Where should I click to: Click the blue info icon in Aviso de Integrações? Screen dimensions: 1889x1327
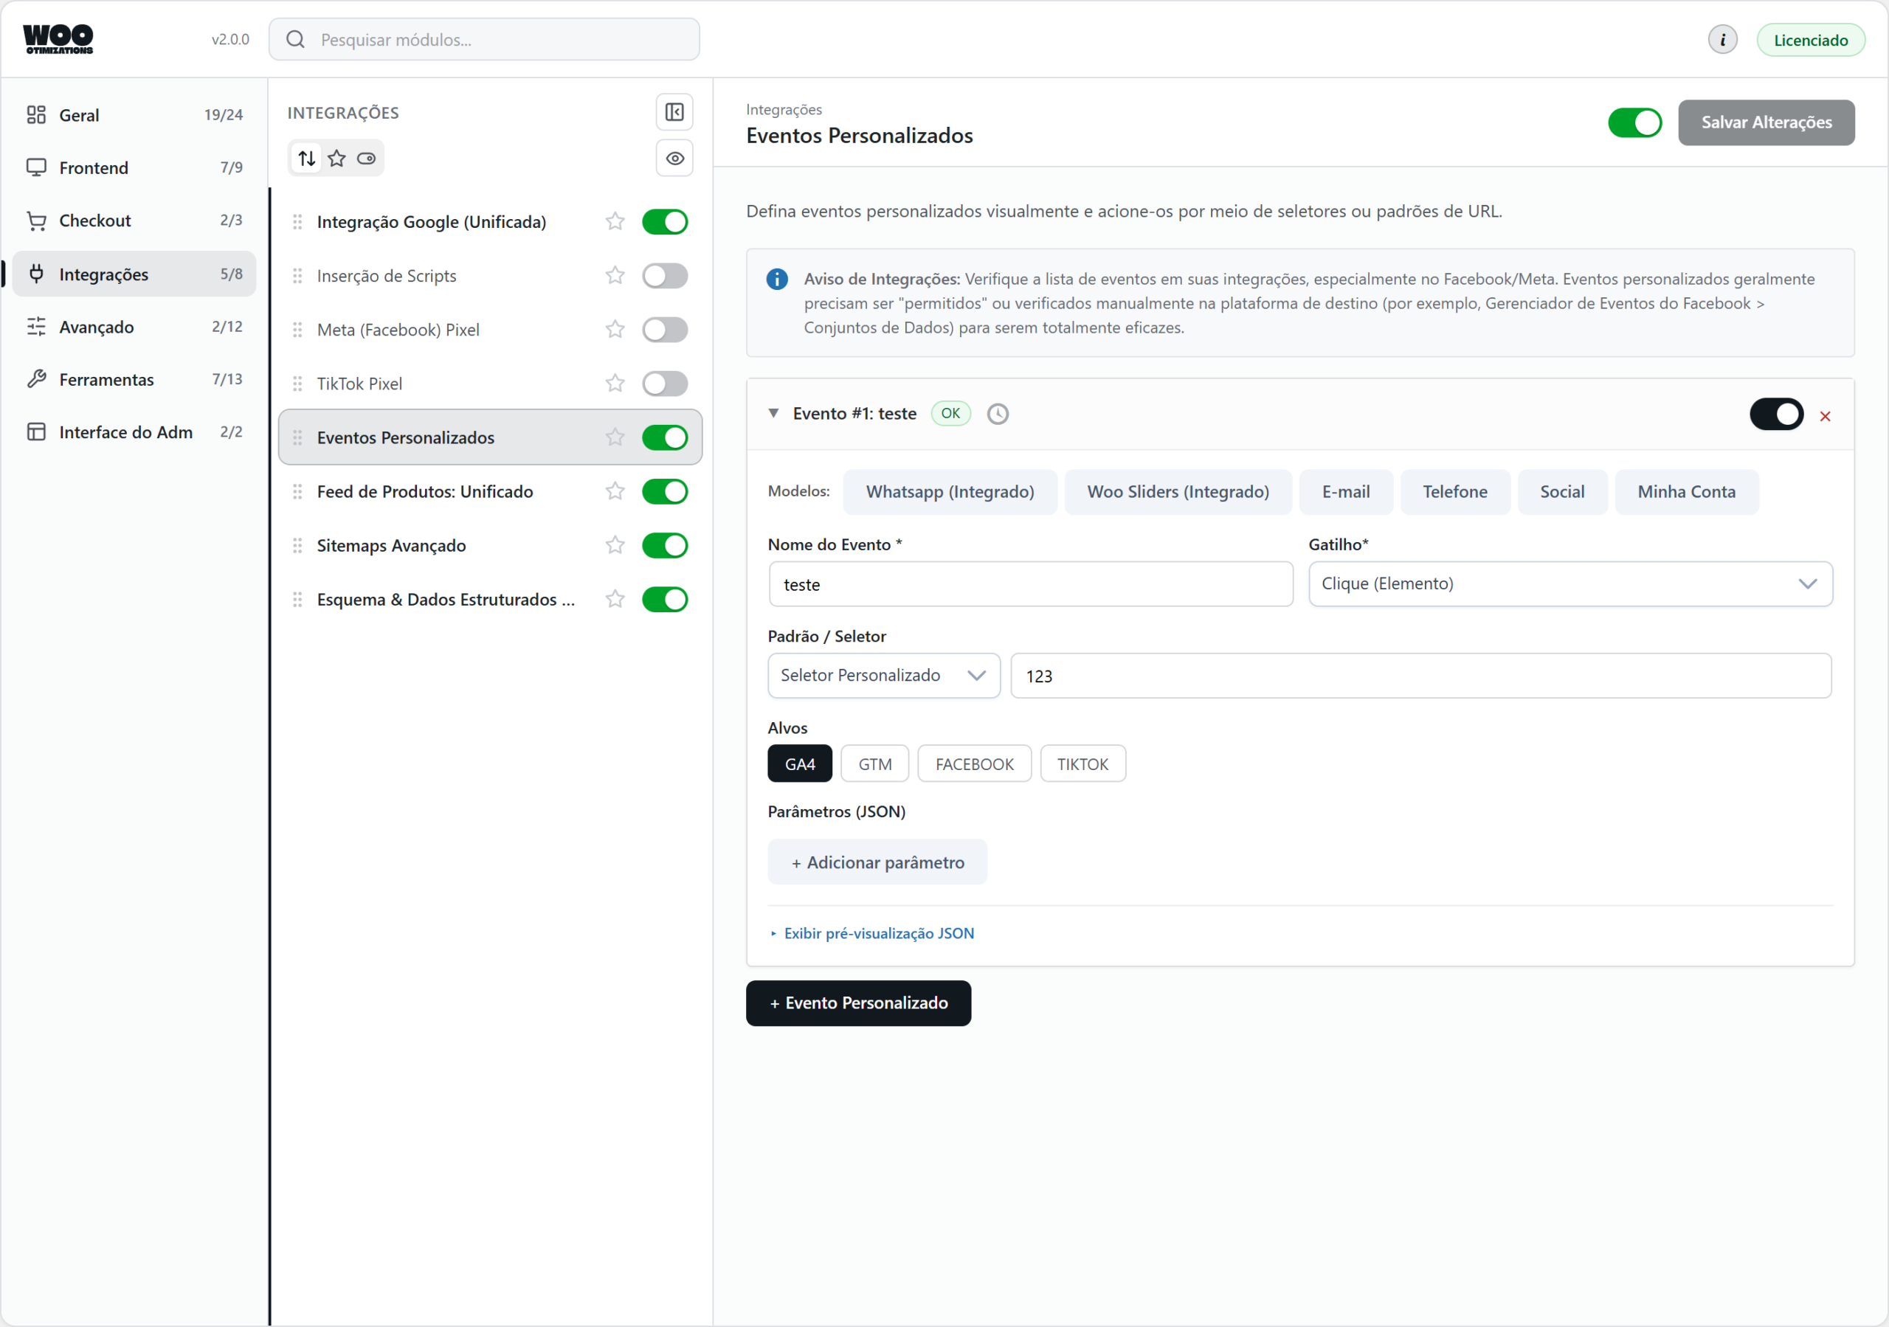777,280
